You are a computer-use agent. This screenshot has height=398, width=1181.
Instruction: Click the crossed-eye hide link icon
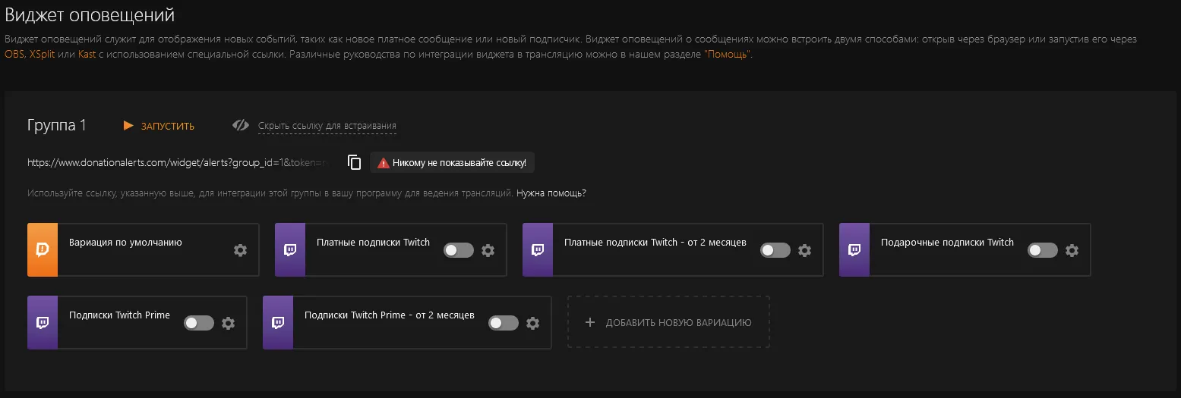(x=241, y=125)
